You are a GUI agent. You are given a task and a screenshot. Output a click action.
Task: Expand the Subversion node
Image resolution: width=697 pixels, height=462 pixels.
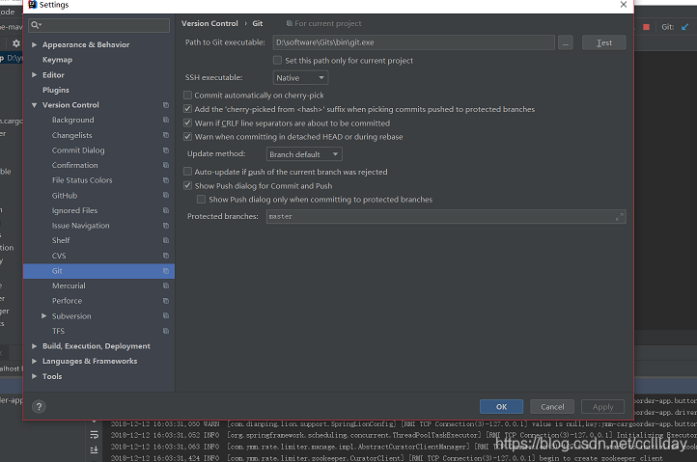tap(44, 315)
